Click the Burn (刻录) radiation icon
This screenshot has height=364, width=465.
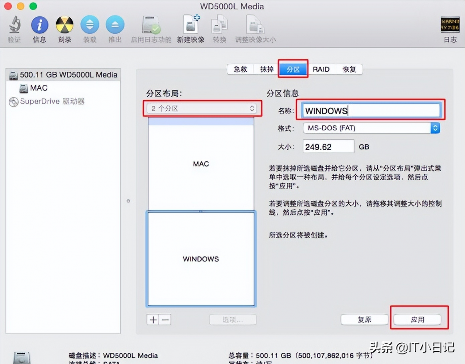pyautogui.click(x=65, y=25)
